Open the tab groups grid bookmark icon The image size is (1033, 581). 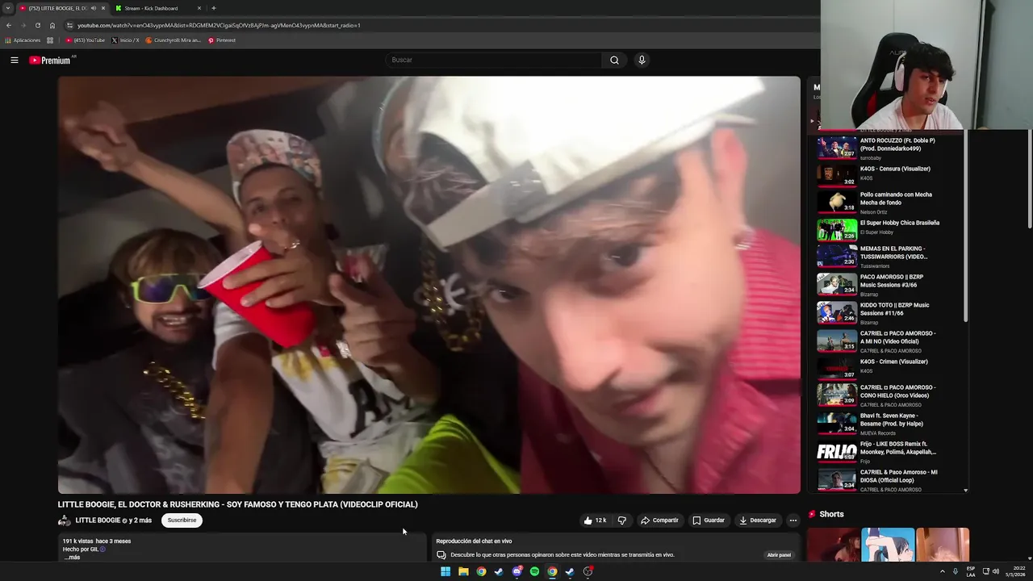50,40
